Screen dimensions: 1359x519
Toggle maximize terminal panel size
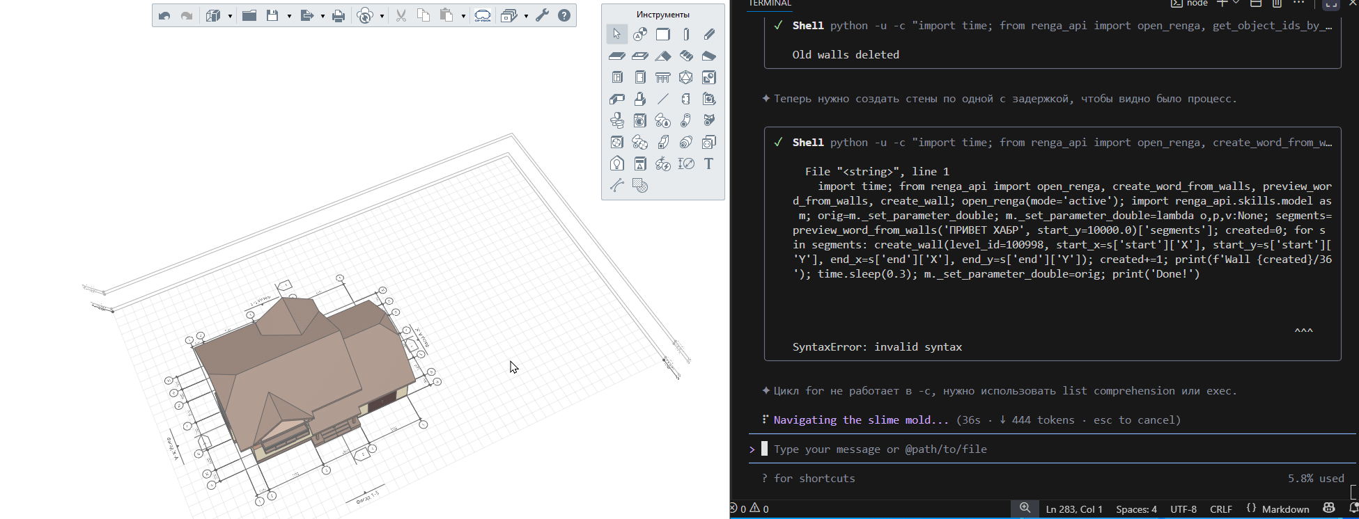point(1330,4)
